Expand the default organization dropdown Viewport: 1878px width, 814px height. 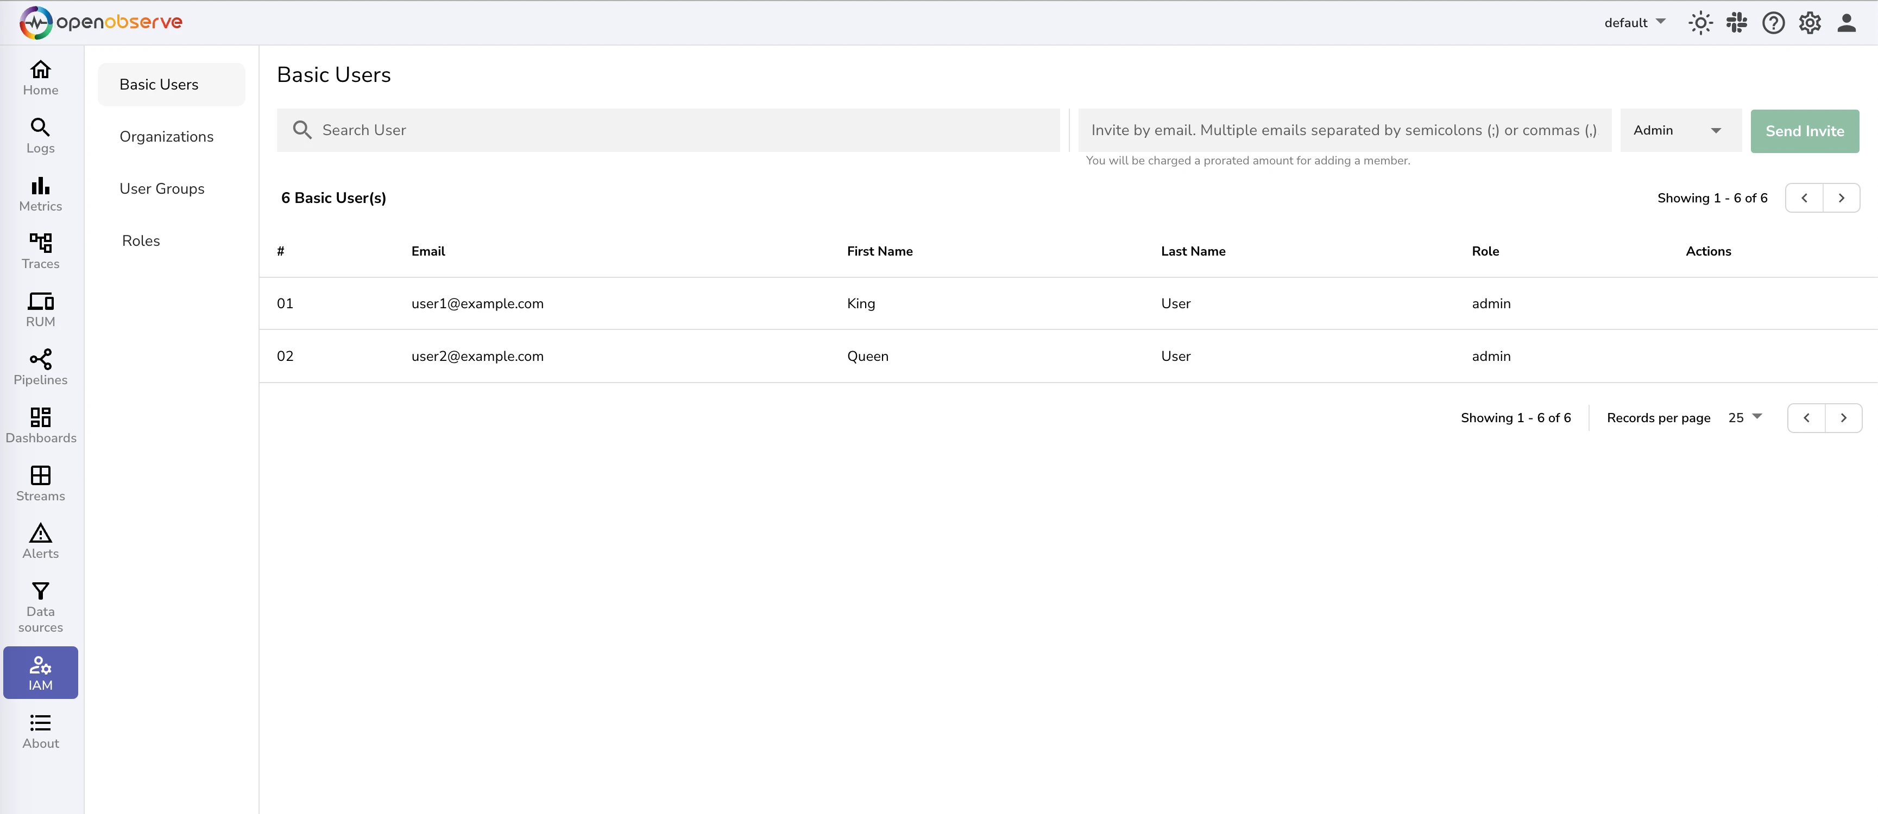(x=1634, y=23)
